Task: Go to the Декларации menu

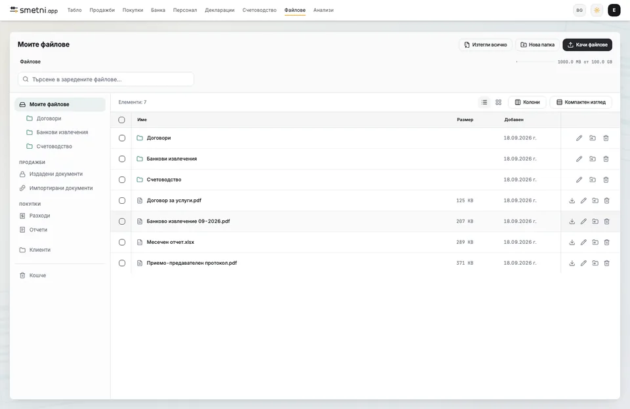Action: pyautogui.click(x=219, y=10)
